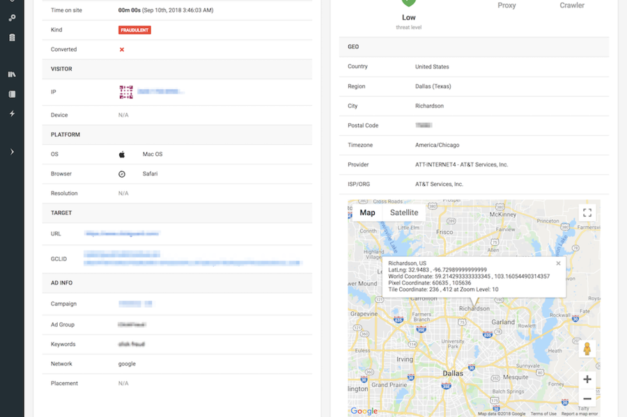Select the Street View pegman icon

pos(587,349)
